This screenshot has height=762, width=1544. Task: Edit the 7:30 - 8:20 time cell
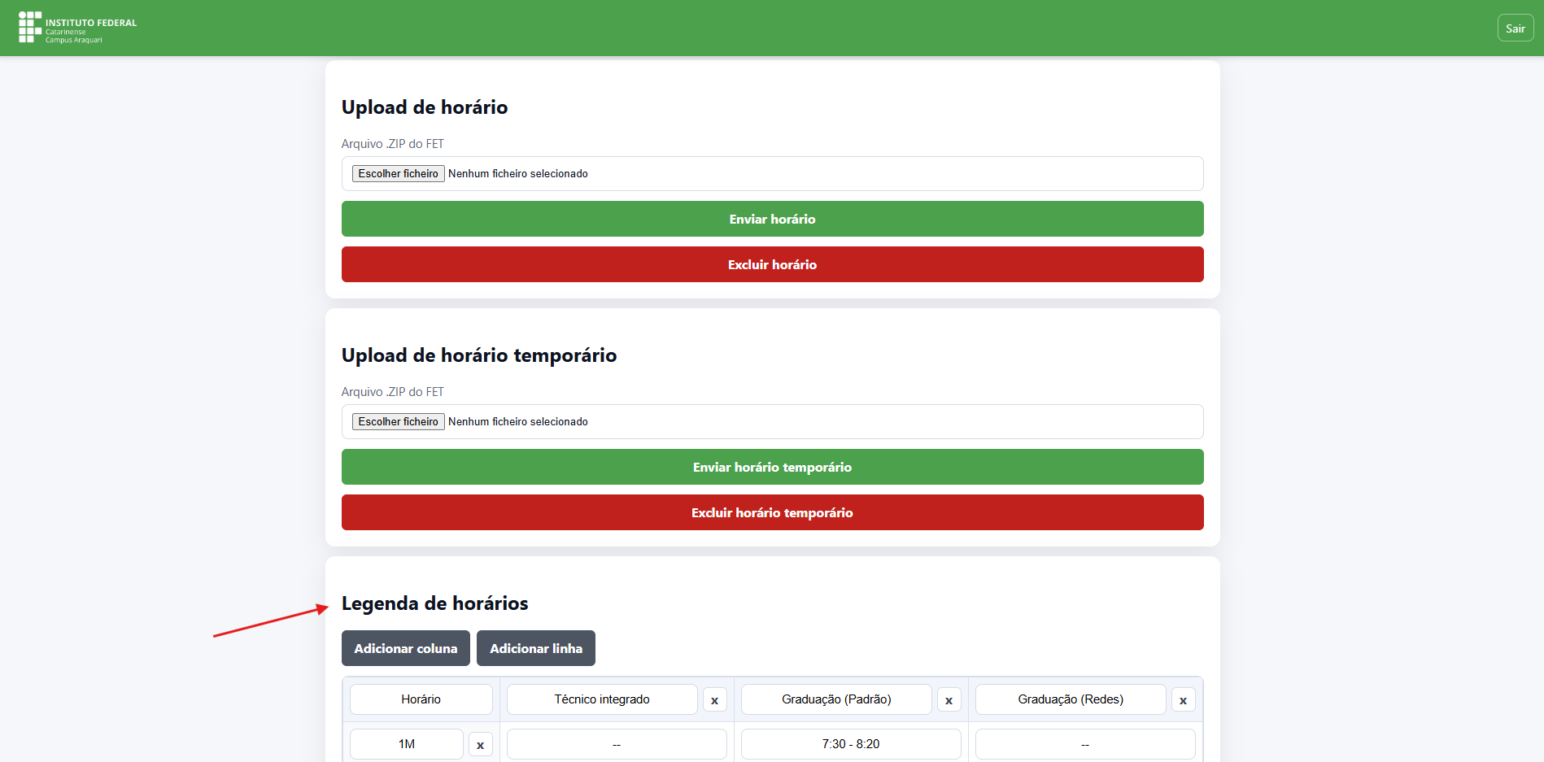pyautogui.click(x=851, y=744)
